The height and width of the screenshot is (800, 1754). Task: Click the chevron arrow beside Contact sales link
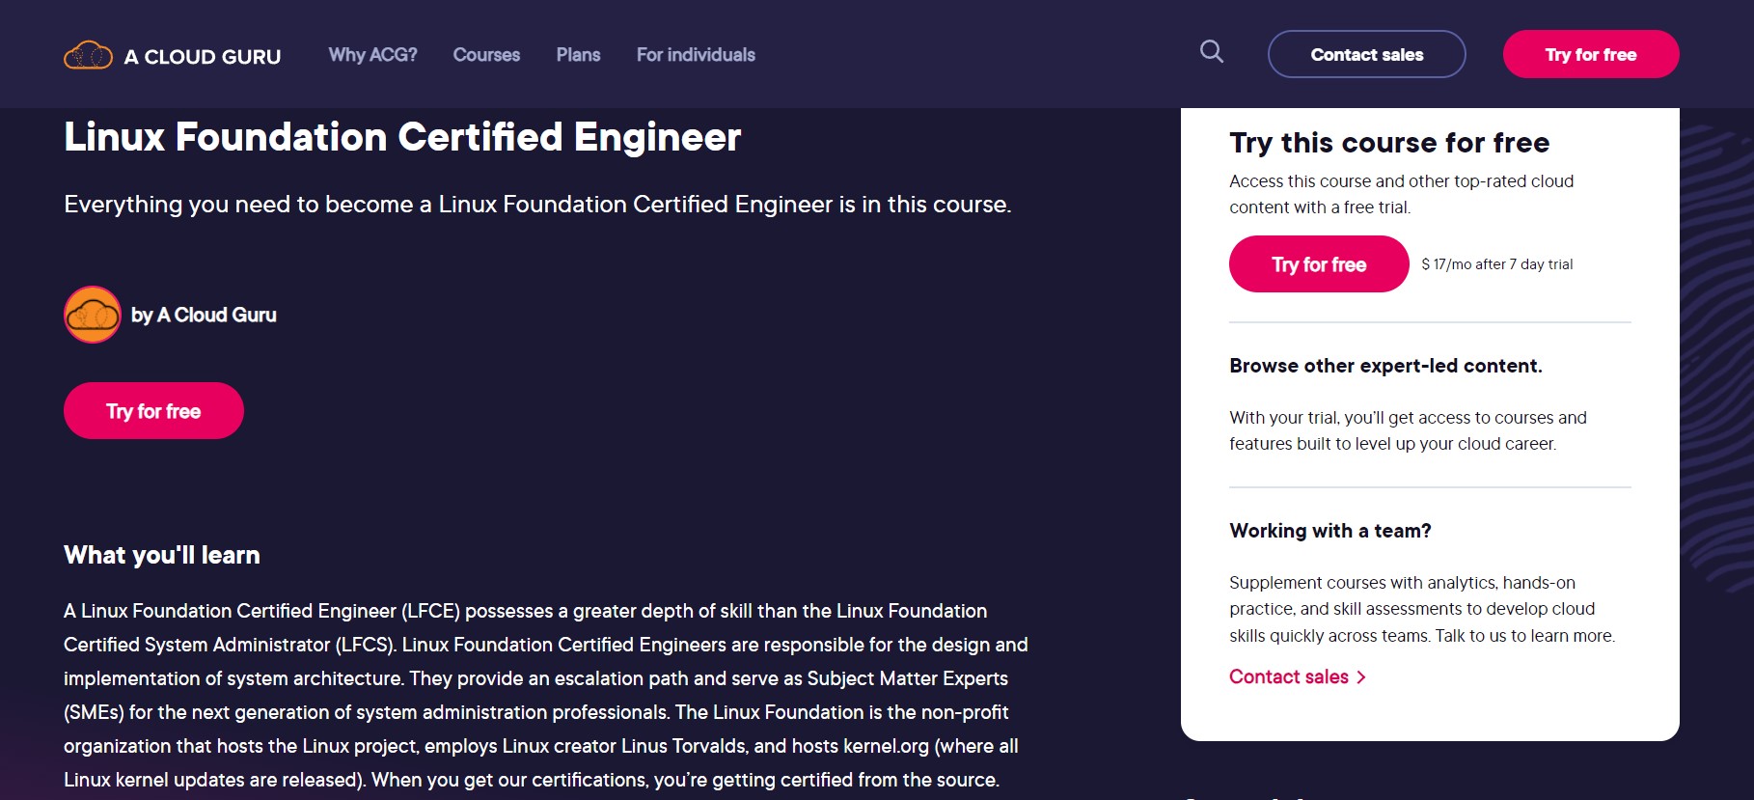pyautogui.click(x=1361, y=677)
